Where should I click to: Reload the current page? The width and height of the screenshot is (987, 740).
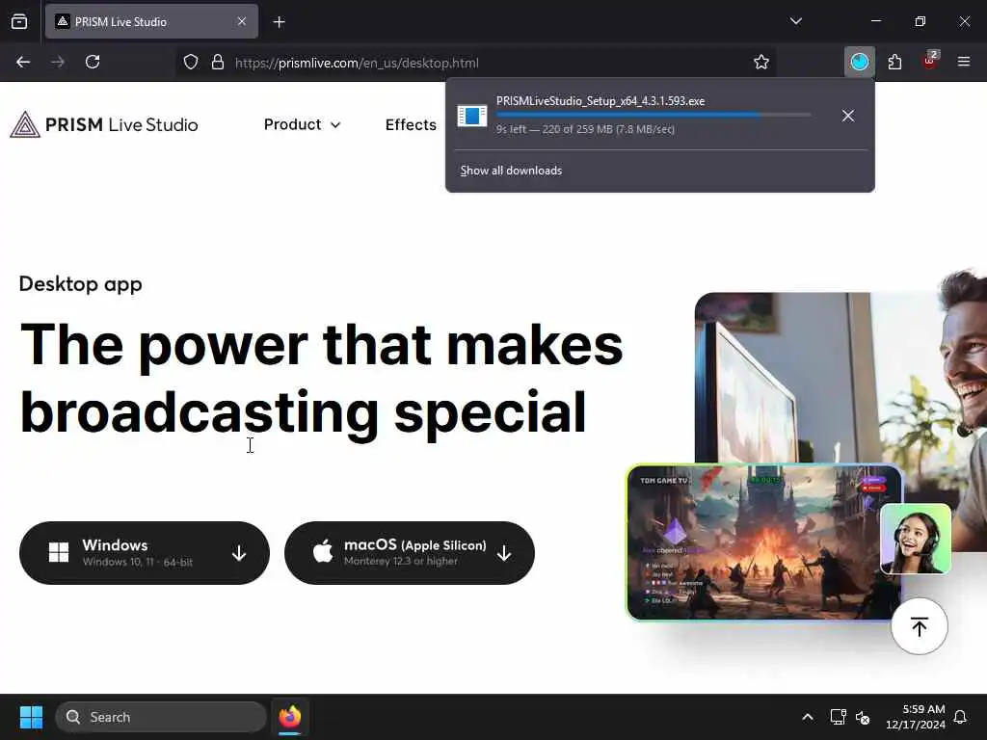click(93, 62)
